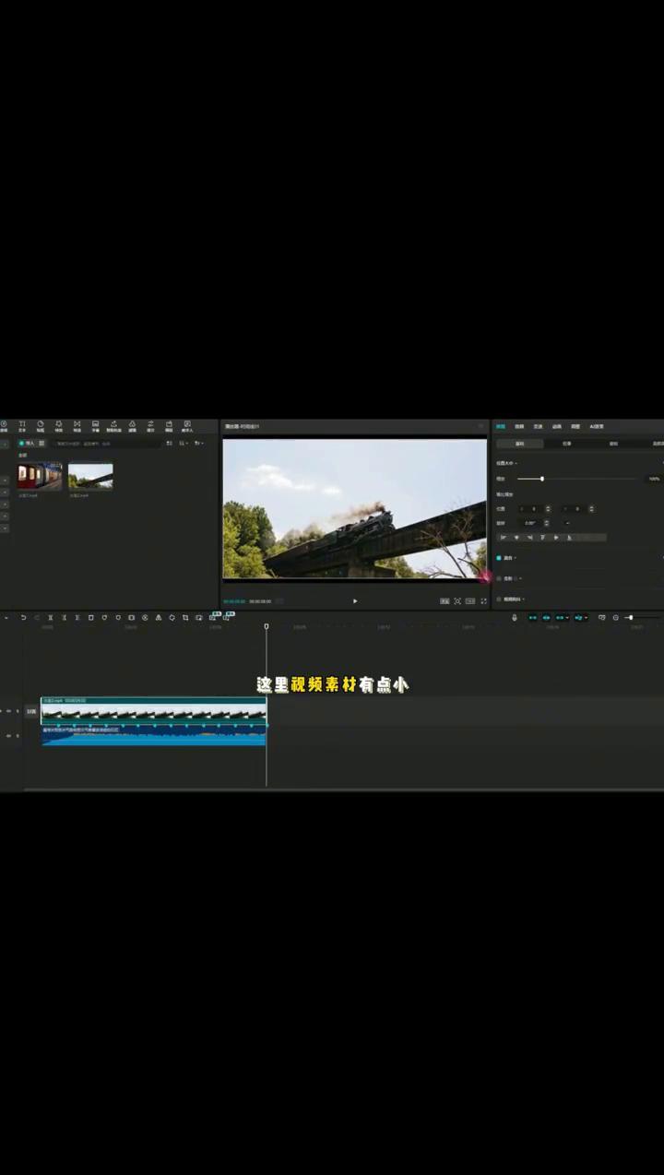
Task: Open the 特效 effects panel
Action: tap(59, 426)
